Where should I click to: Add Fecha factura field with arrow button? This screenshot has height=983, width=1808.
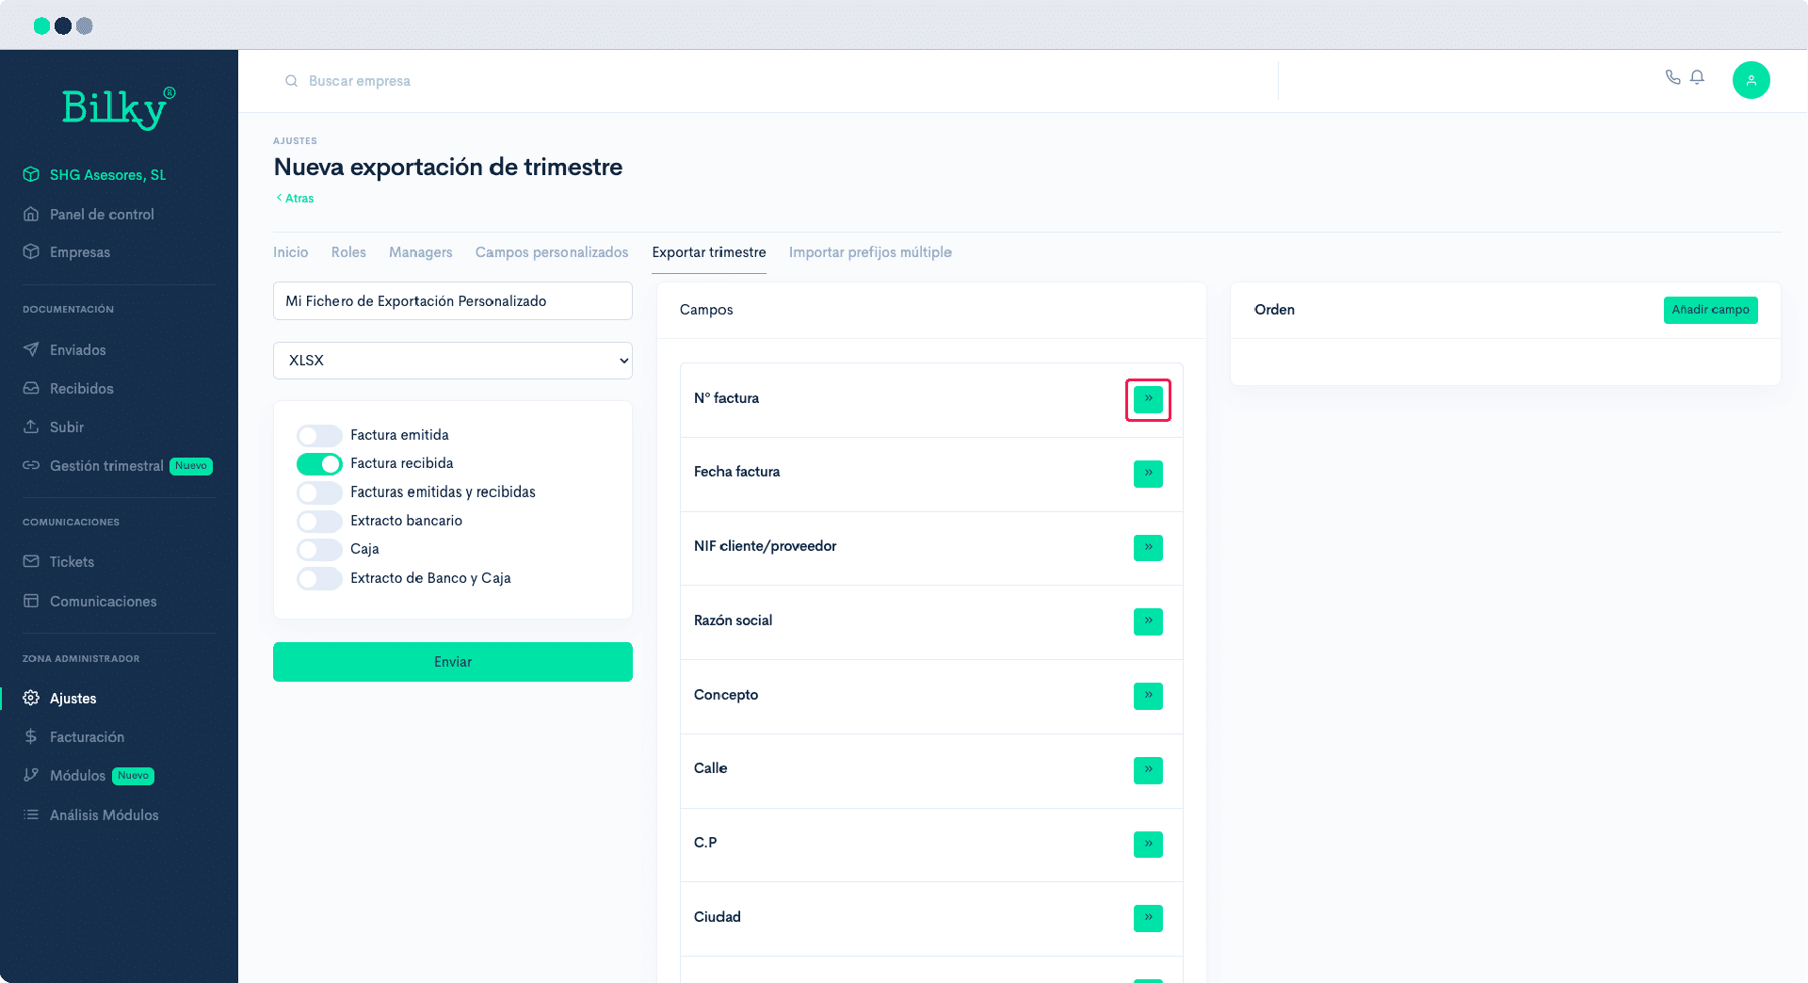[1148, 474]
